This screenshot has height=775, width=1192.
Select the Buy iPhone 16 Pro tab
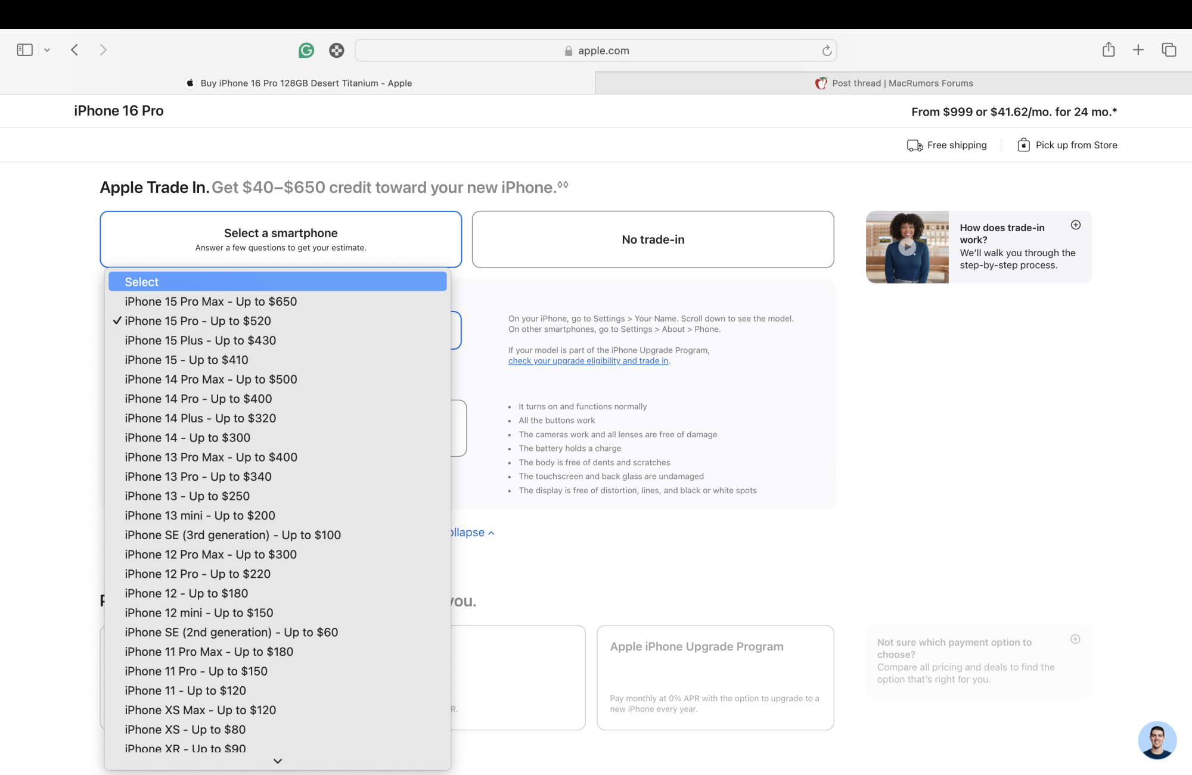[298, 83]
